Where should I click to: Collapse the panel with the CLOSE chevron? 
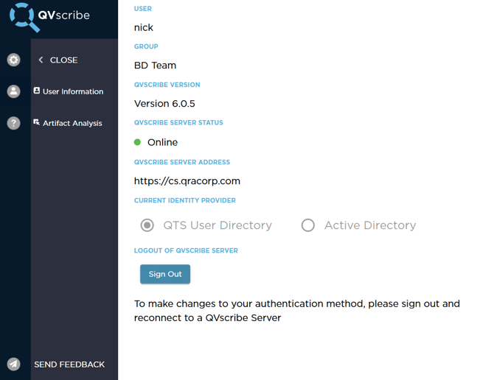41,60
